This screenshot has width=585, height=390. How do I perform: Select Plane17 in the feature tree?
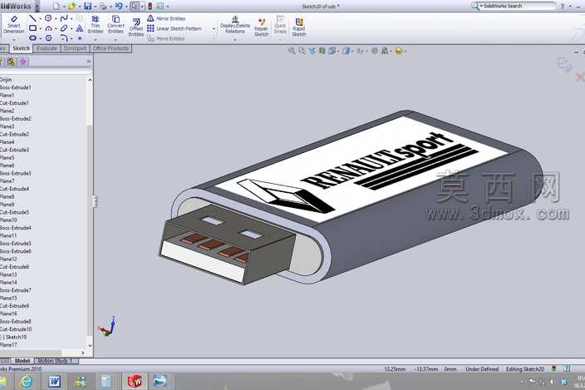pos(8,345)
